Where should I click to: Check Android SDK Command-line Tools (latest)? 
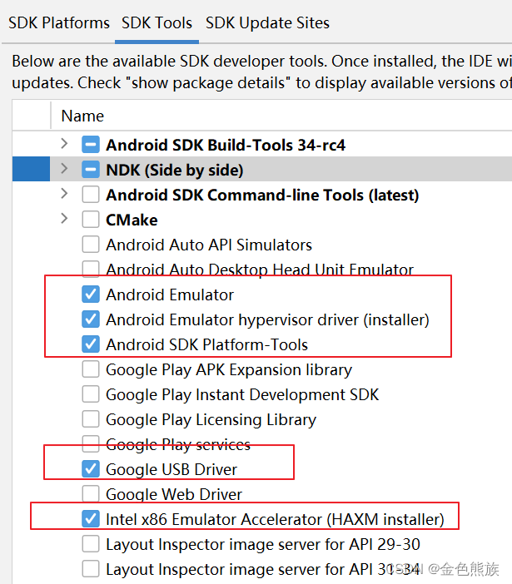click(91, 195)
